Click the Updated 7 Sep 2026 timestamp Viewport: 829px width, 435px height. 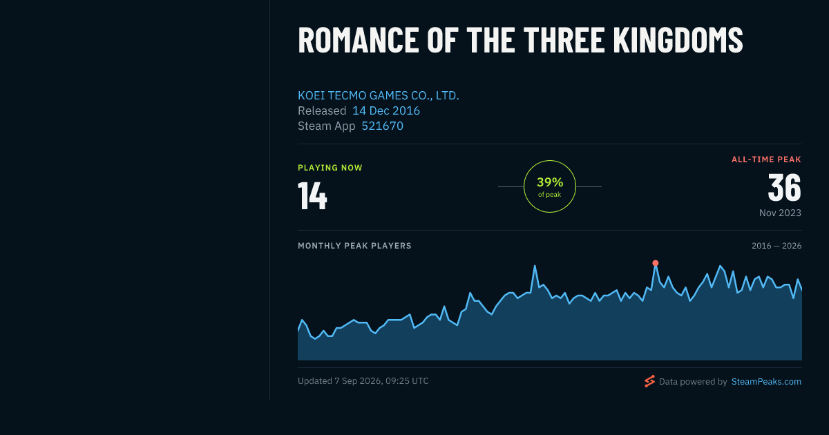pos(363,381)
